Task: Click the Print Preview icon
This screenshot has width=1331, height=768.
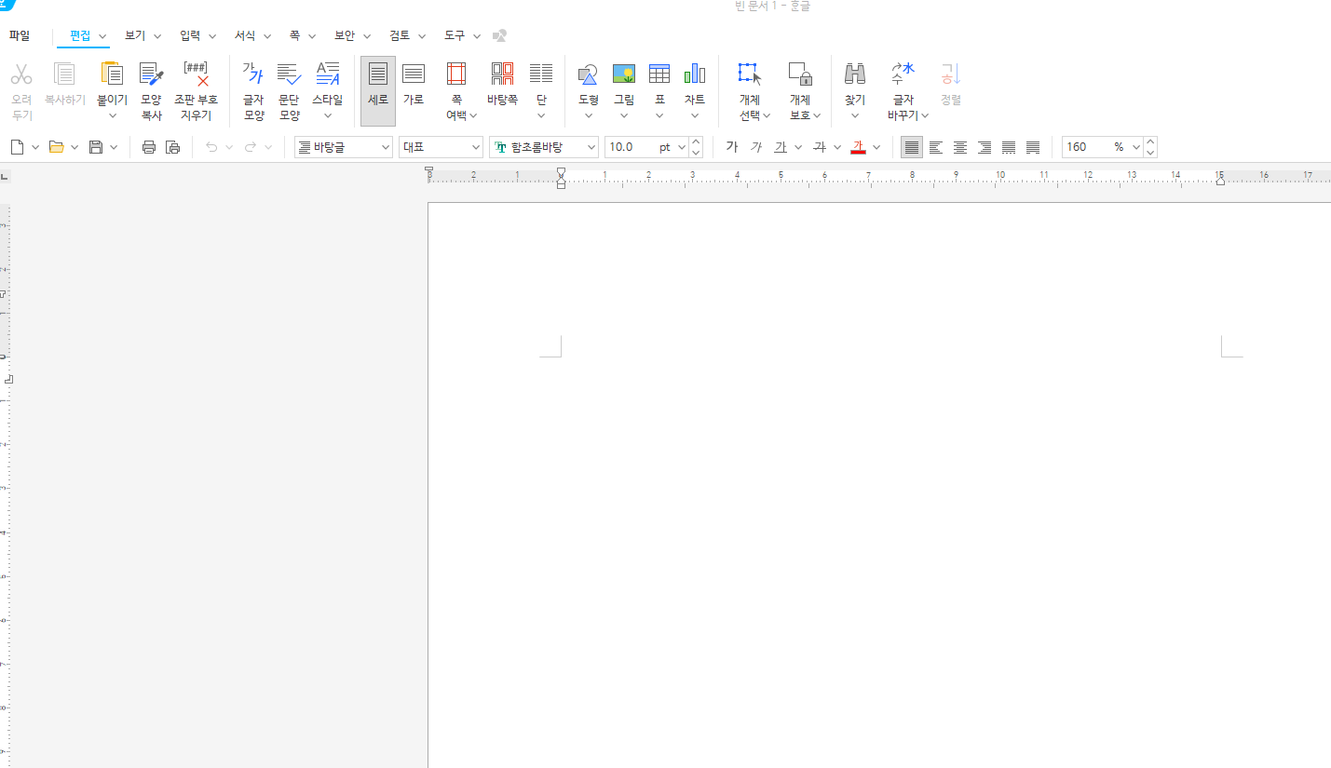Action: coord(172,147)
